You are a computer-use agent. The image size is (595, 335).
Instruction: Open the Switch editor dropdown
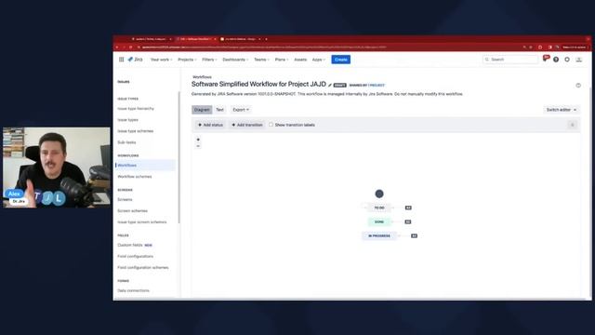[x=562, y=110]
